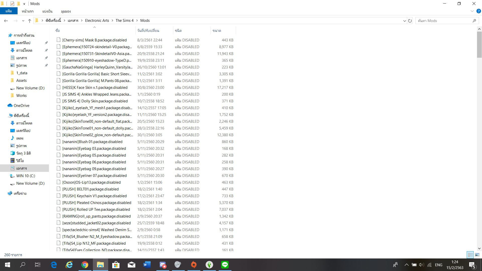Switch to large thumbnails view icon
This screenshot has height=271, width=482.
[477, 255]
